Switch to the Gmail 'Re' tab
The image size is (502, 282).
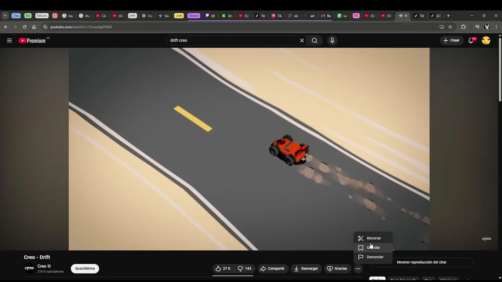[326, 16]
